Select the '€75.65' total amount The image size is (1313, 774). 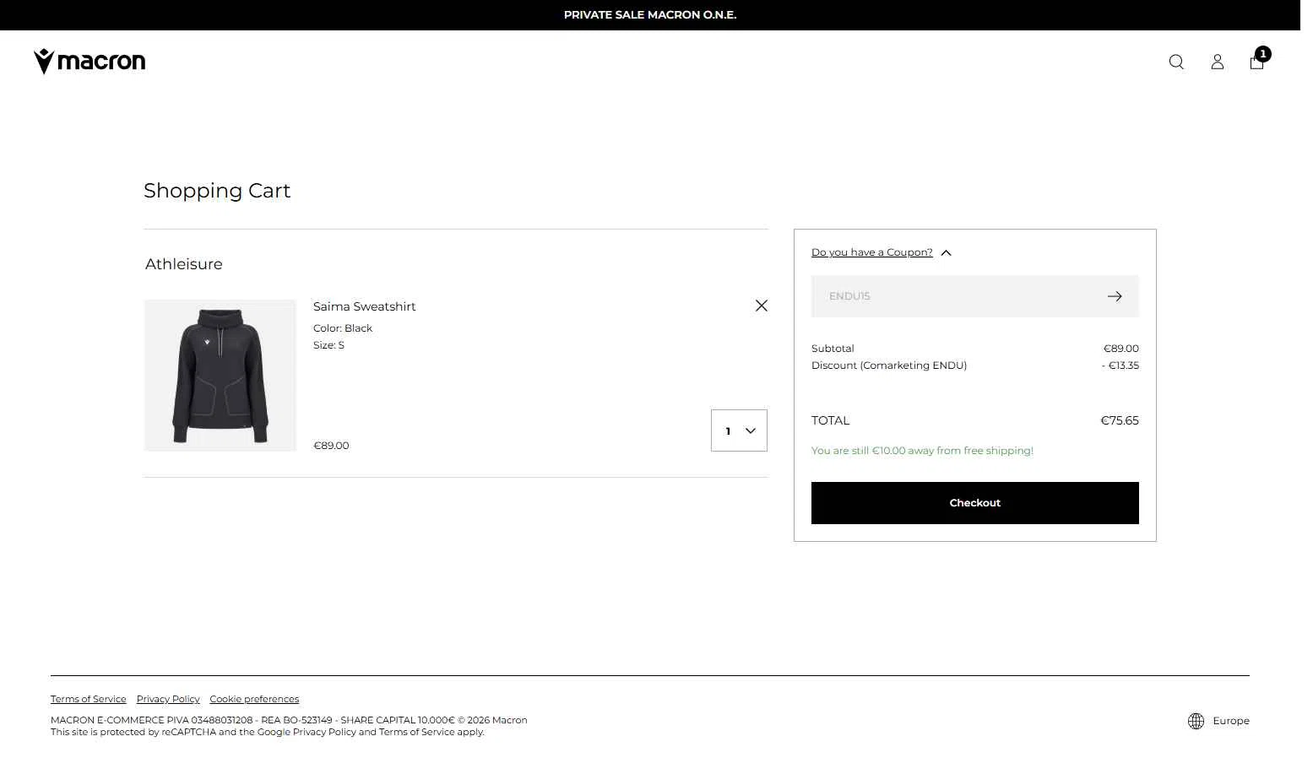(1119, 420)
